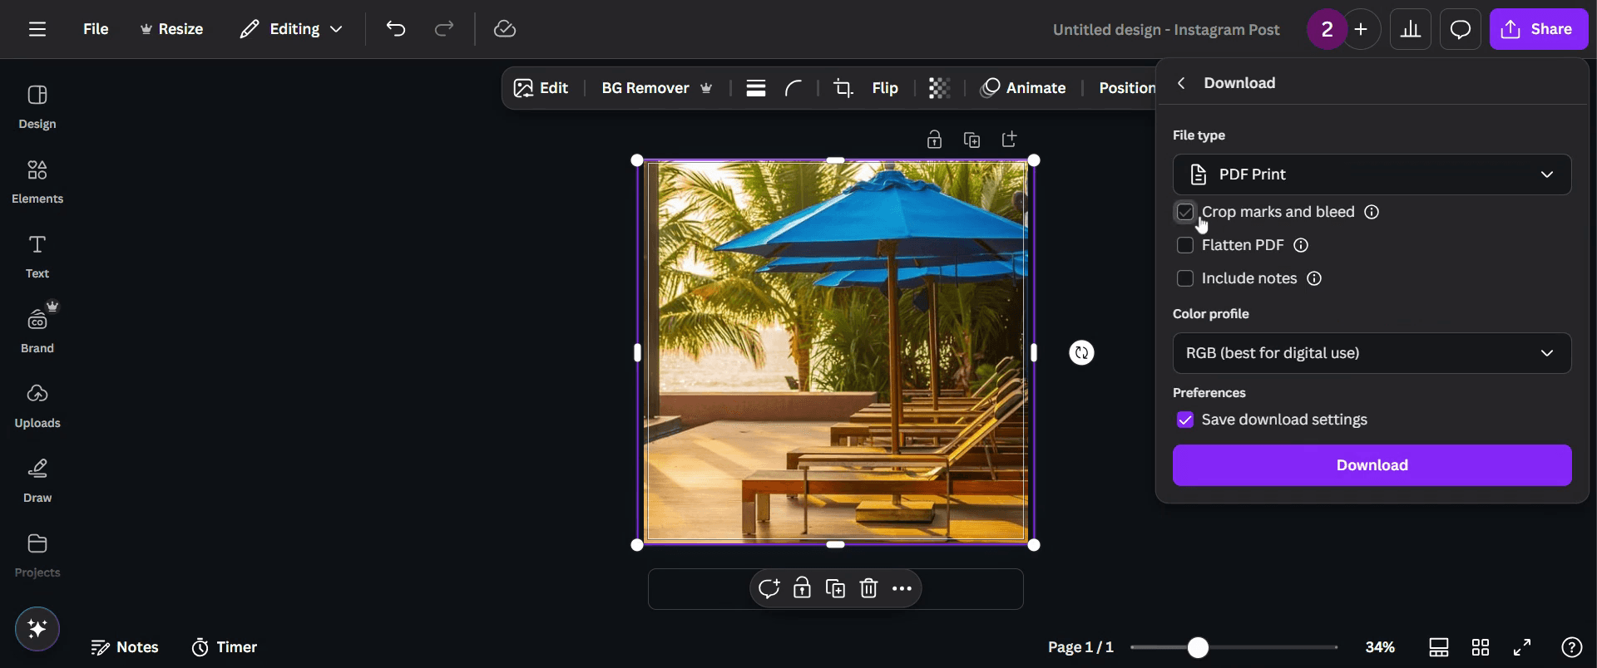Open the Elements side panel
The height and width of the screenshot is (668, 1597).
click(37, 182)
